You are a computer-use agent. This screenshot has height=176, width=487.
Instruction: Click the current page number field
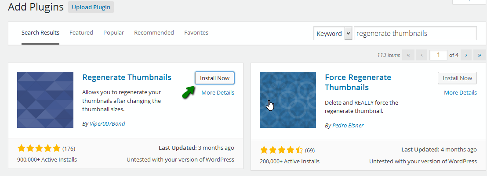click(438, 55)
